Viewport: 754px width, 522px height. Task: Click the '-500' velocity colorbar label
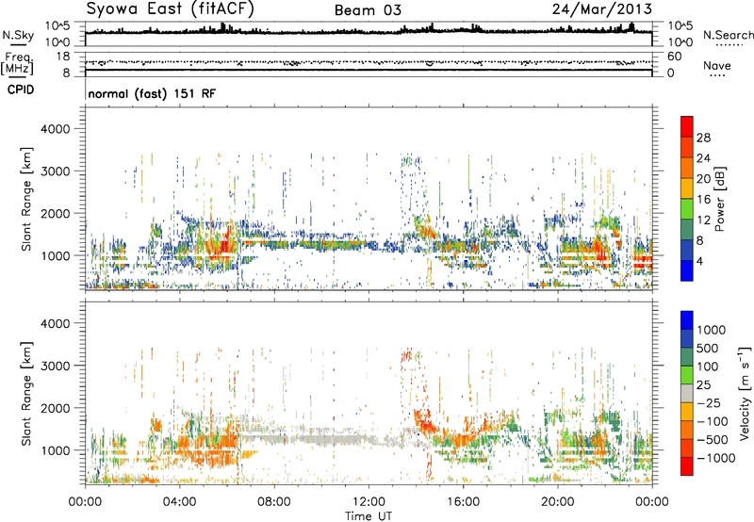[x=713, y=440]
